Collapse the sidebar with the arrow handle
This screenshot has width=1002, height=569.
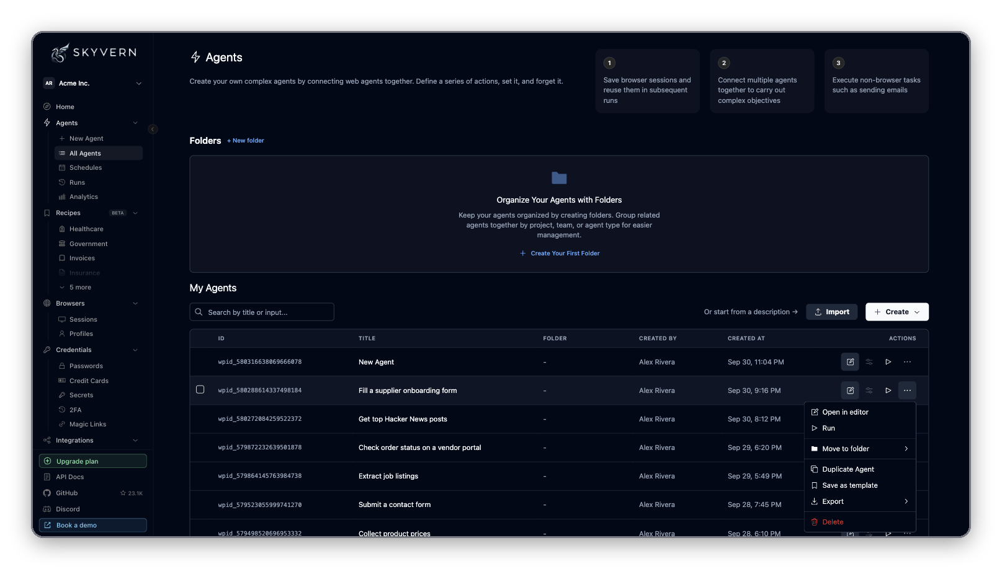pyautogui.click(x=153, y=130)
